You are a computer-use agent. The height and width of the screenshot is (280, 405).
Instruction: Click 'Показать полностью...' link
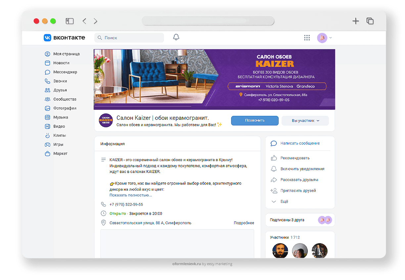pyautogui.click(x=131, y=195)
